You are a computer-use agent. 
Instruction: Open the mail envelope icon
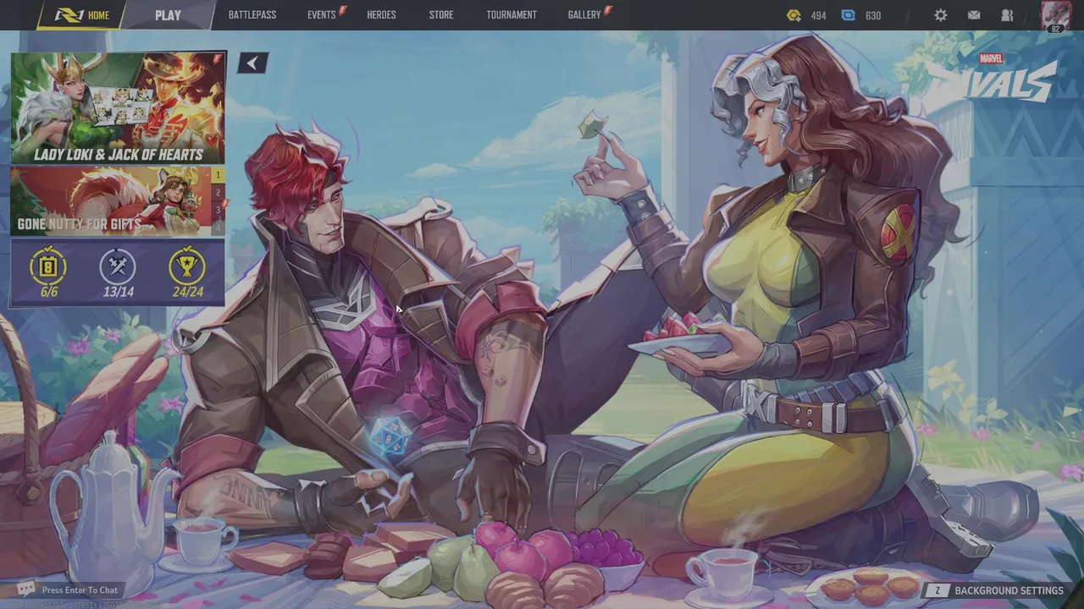pos(974,15)
